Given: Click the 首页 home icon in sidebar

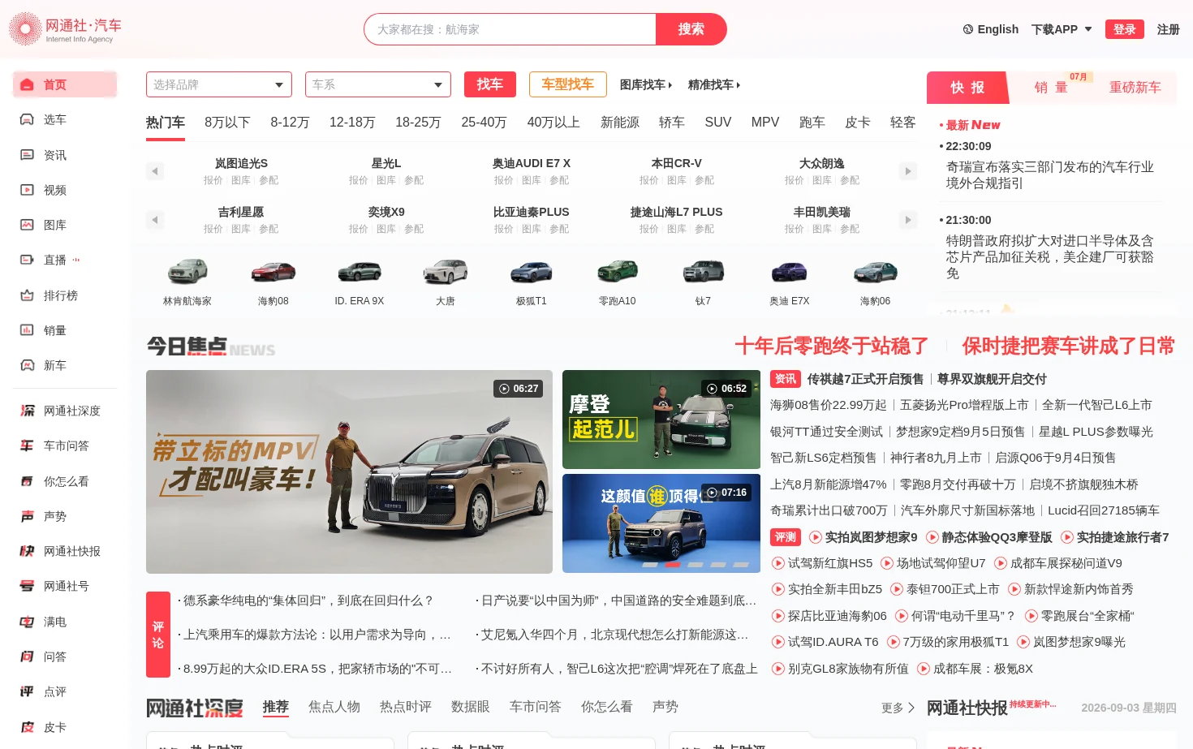Looking at the screenshot, I should coord(27,84).
